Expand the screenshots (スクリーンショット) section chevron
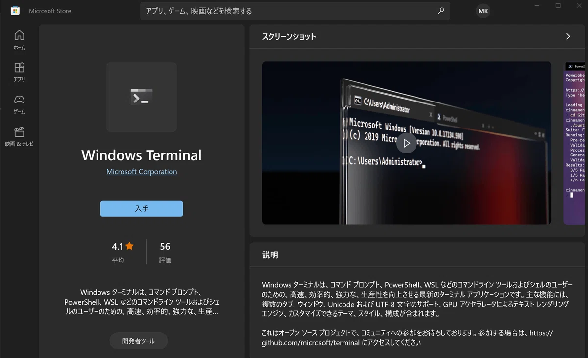 (x=568, y=36)
